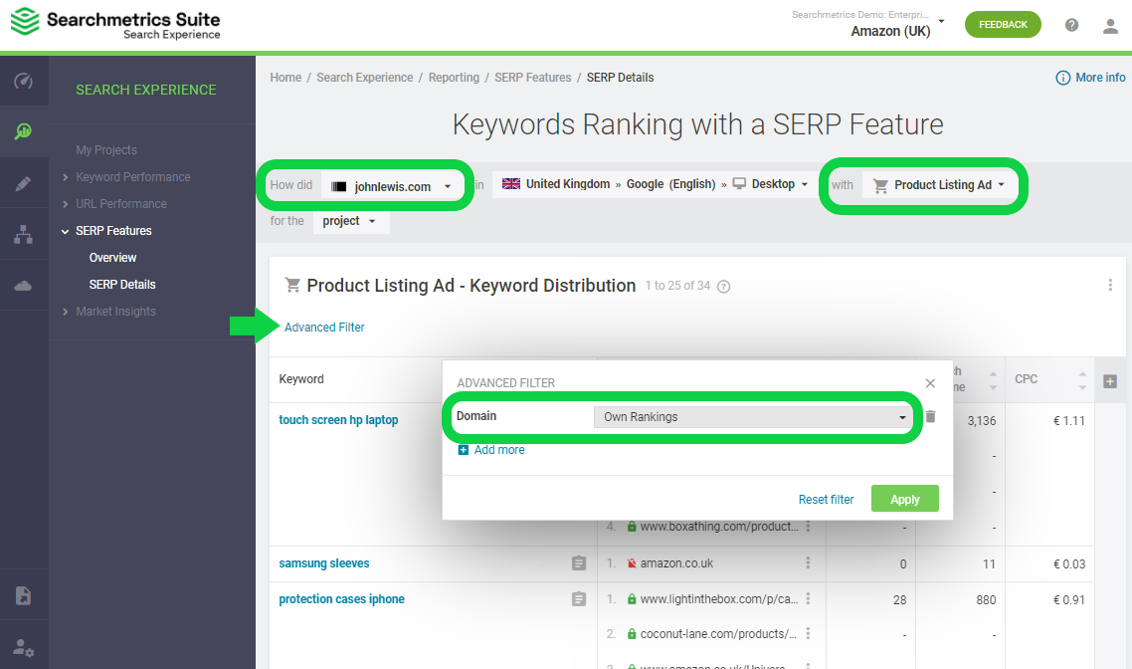Go to SERP Features in the breadcrumb

[533, 78]
